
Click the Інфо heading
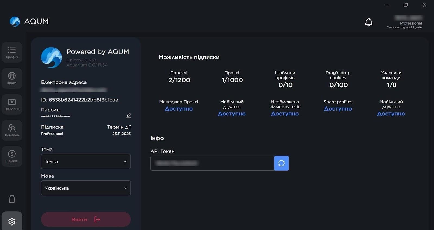[157, 138]
